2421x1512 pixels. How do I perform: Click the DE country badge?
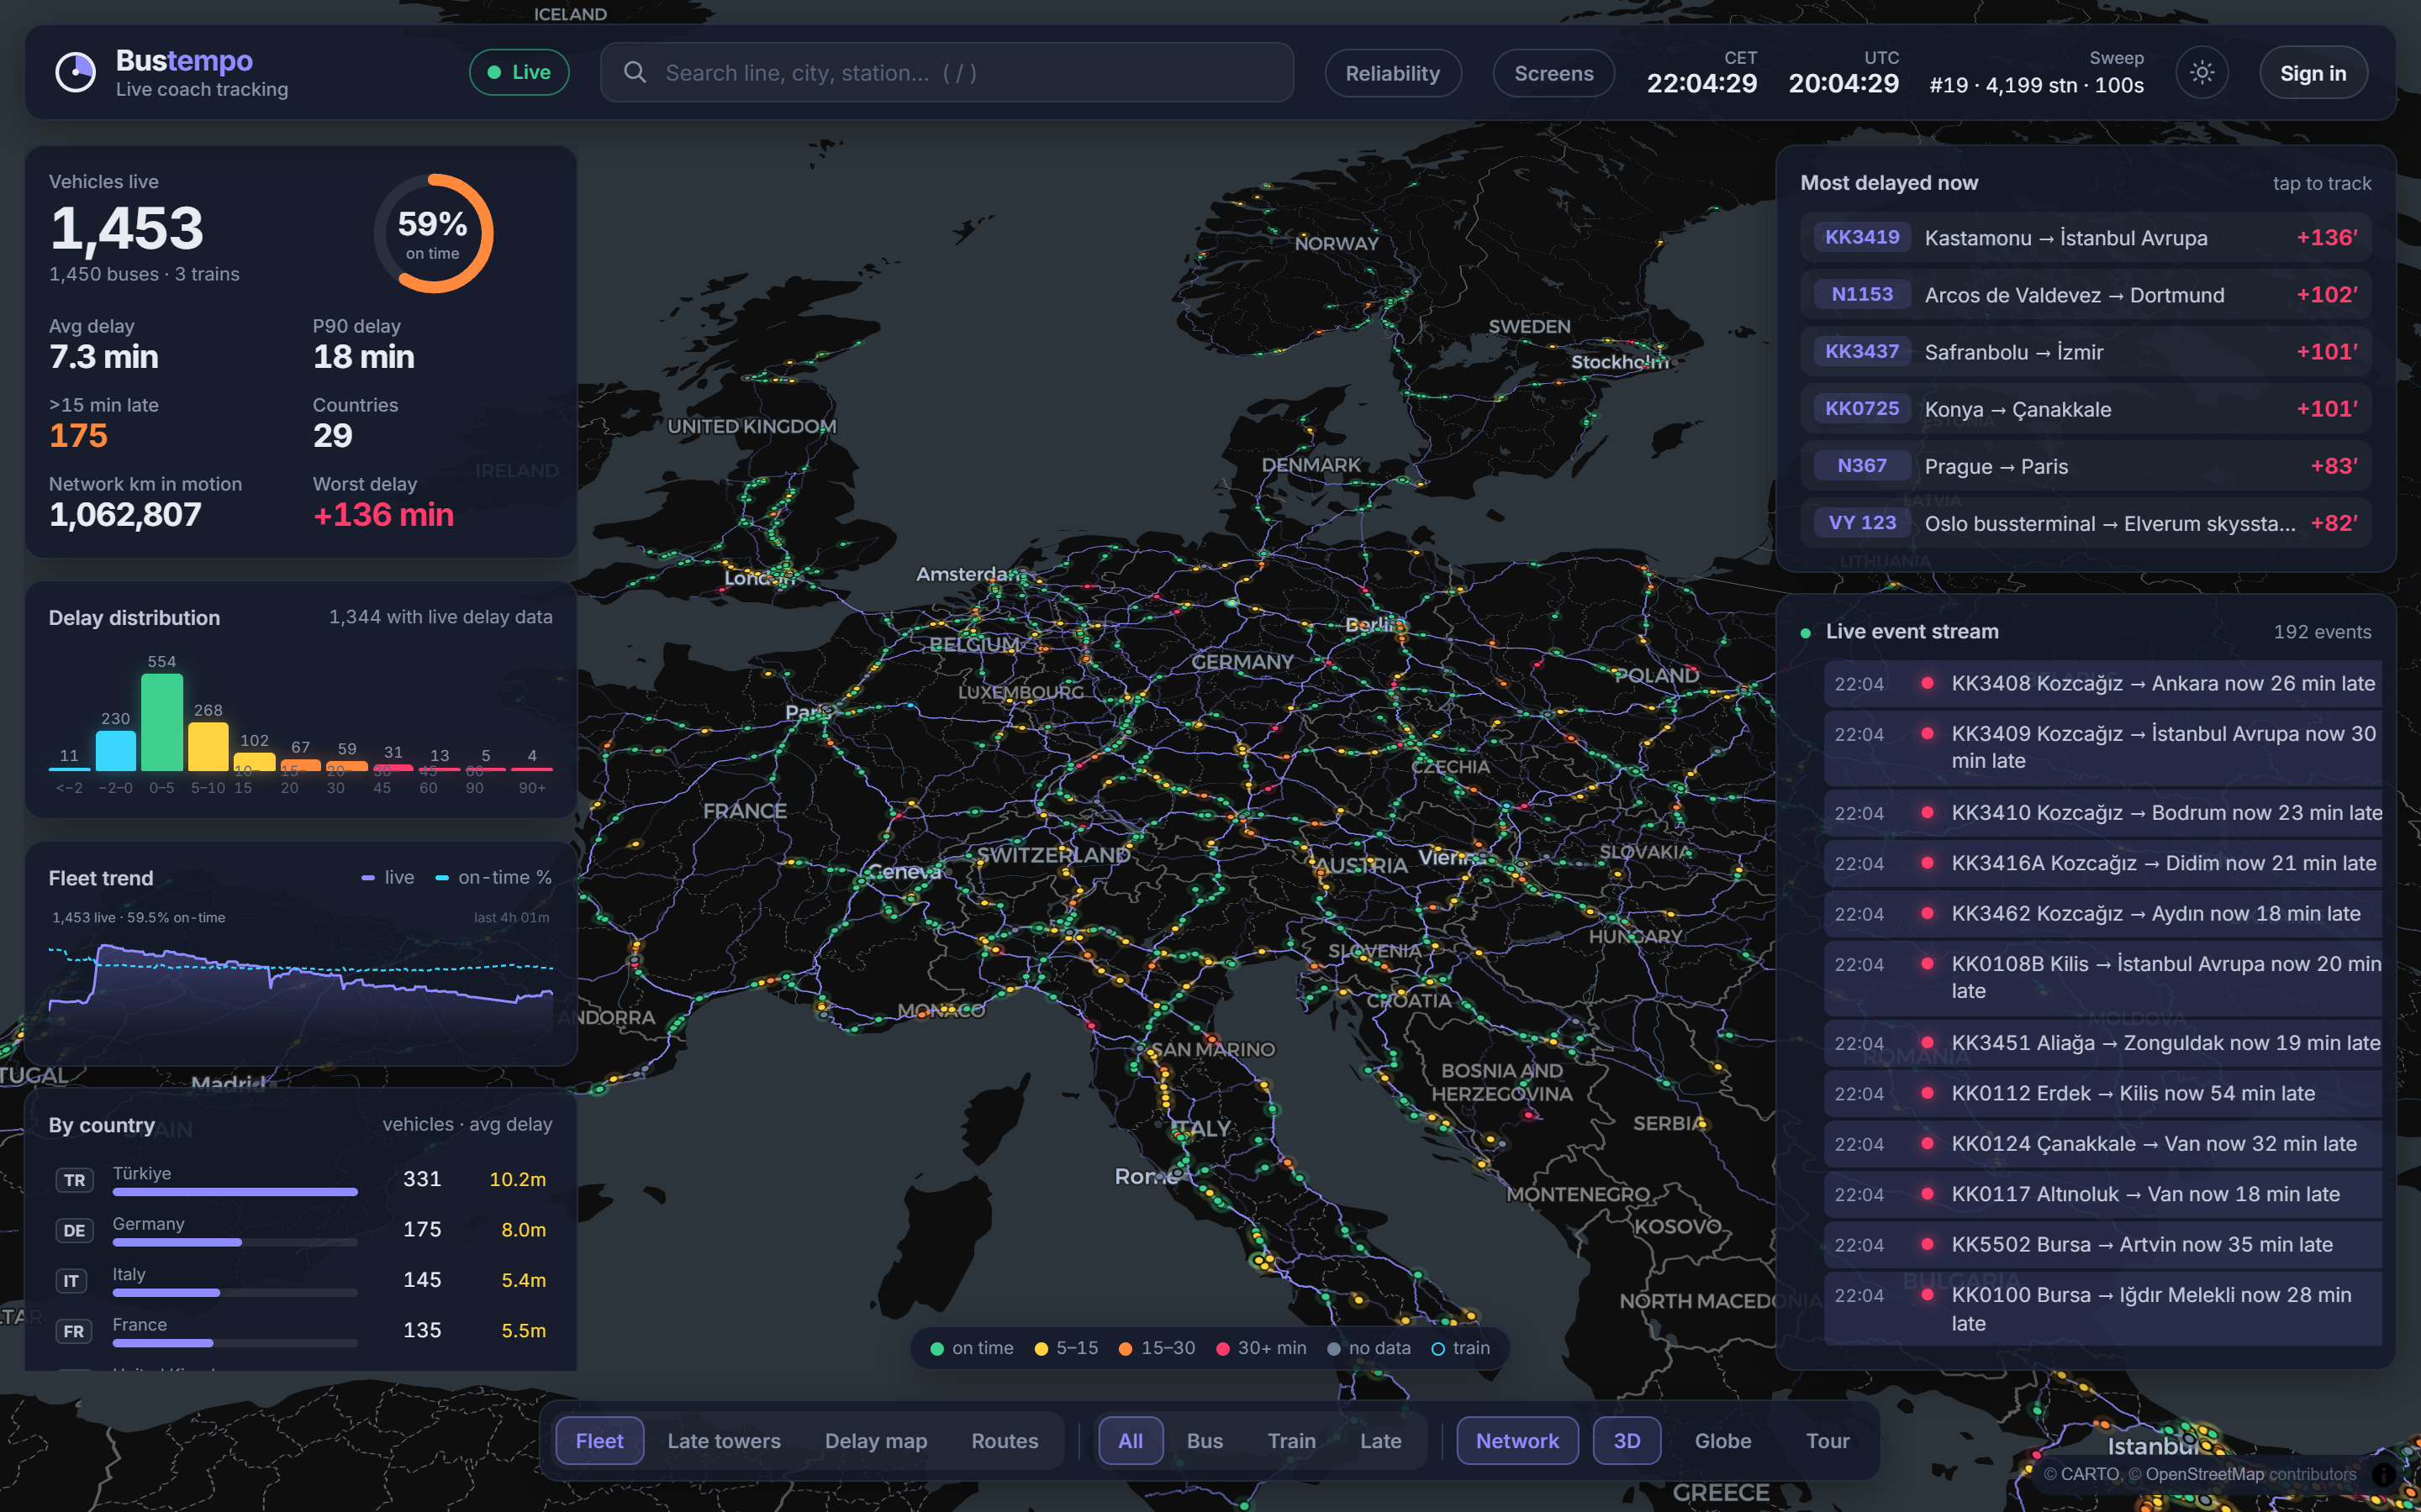(74, 1230)
